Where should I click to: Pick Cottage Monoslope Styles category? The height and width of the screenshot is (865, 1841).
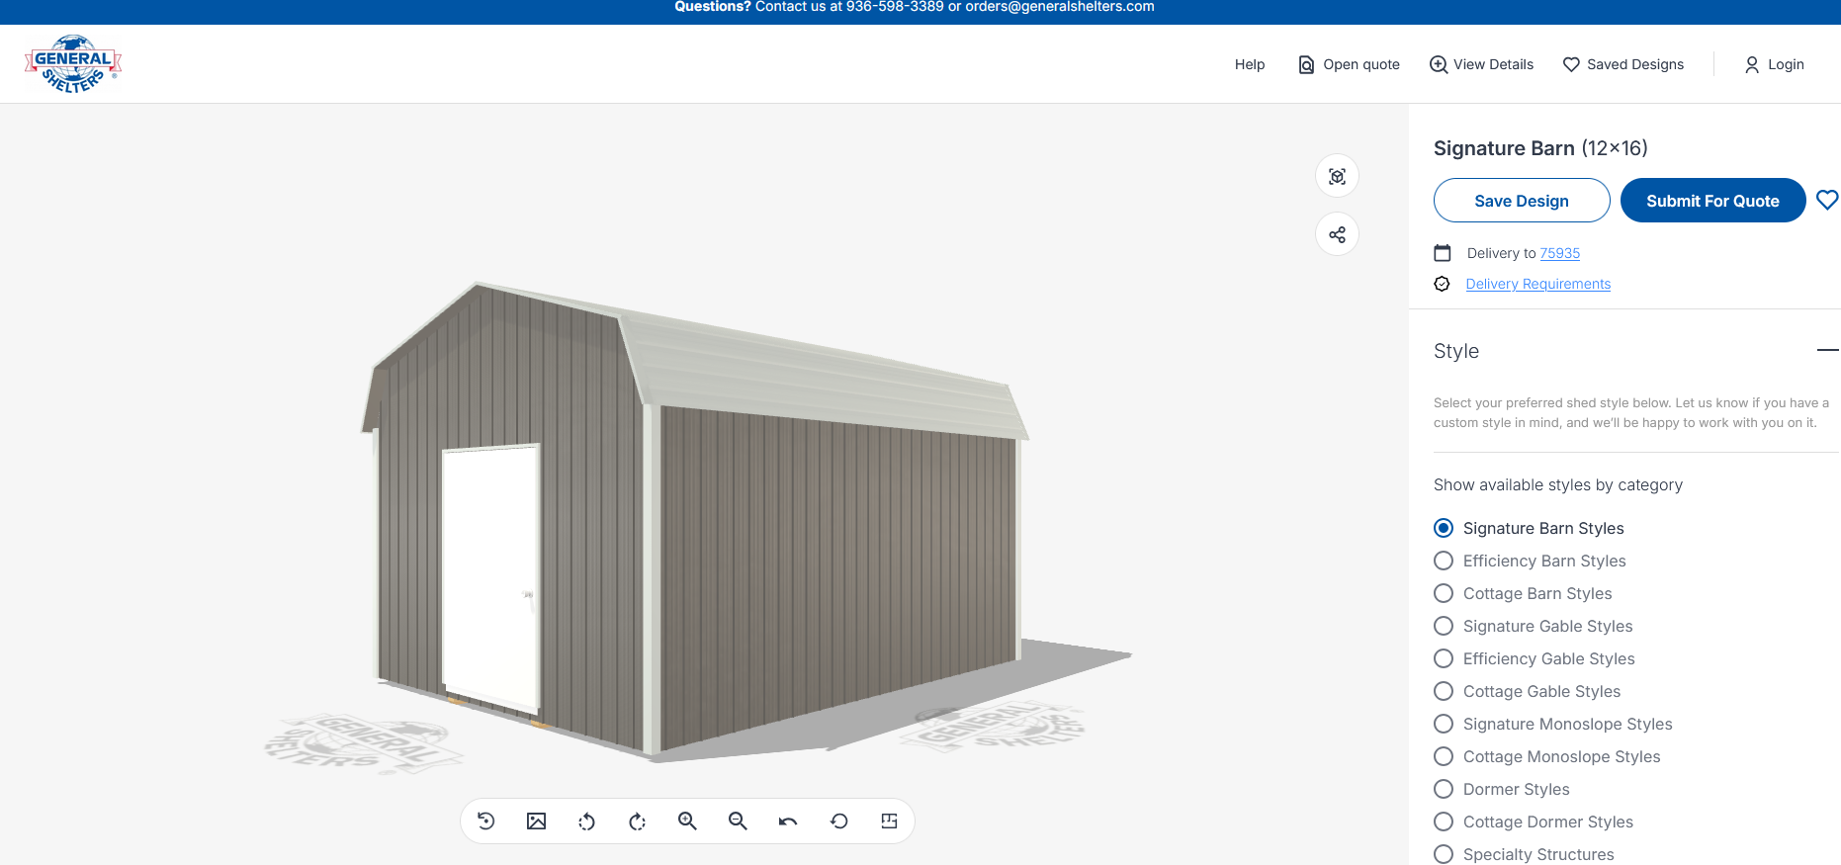(1444, 756)
